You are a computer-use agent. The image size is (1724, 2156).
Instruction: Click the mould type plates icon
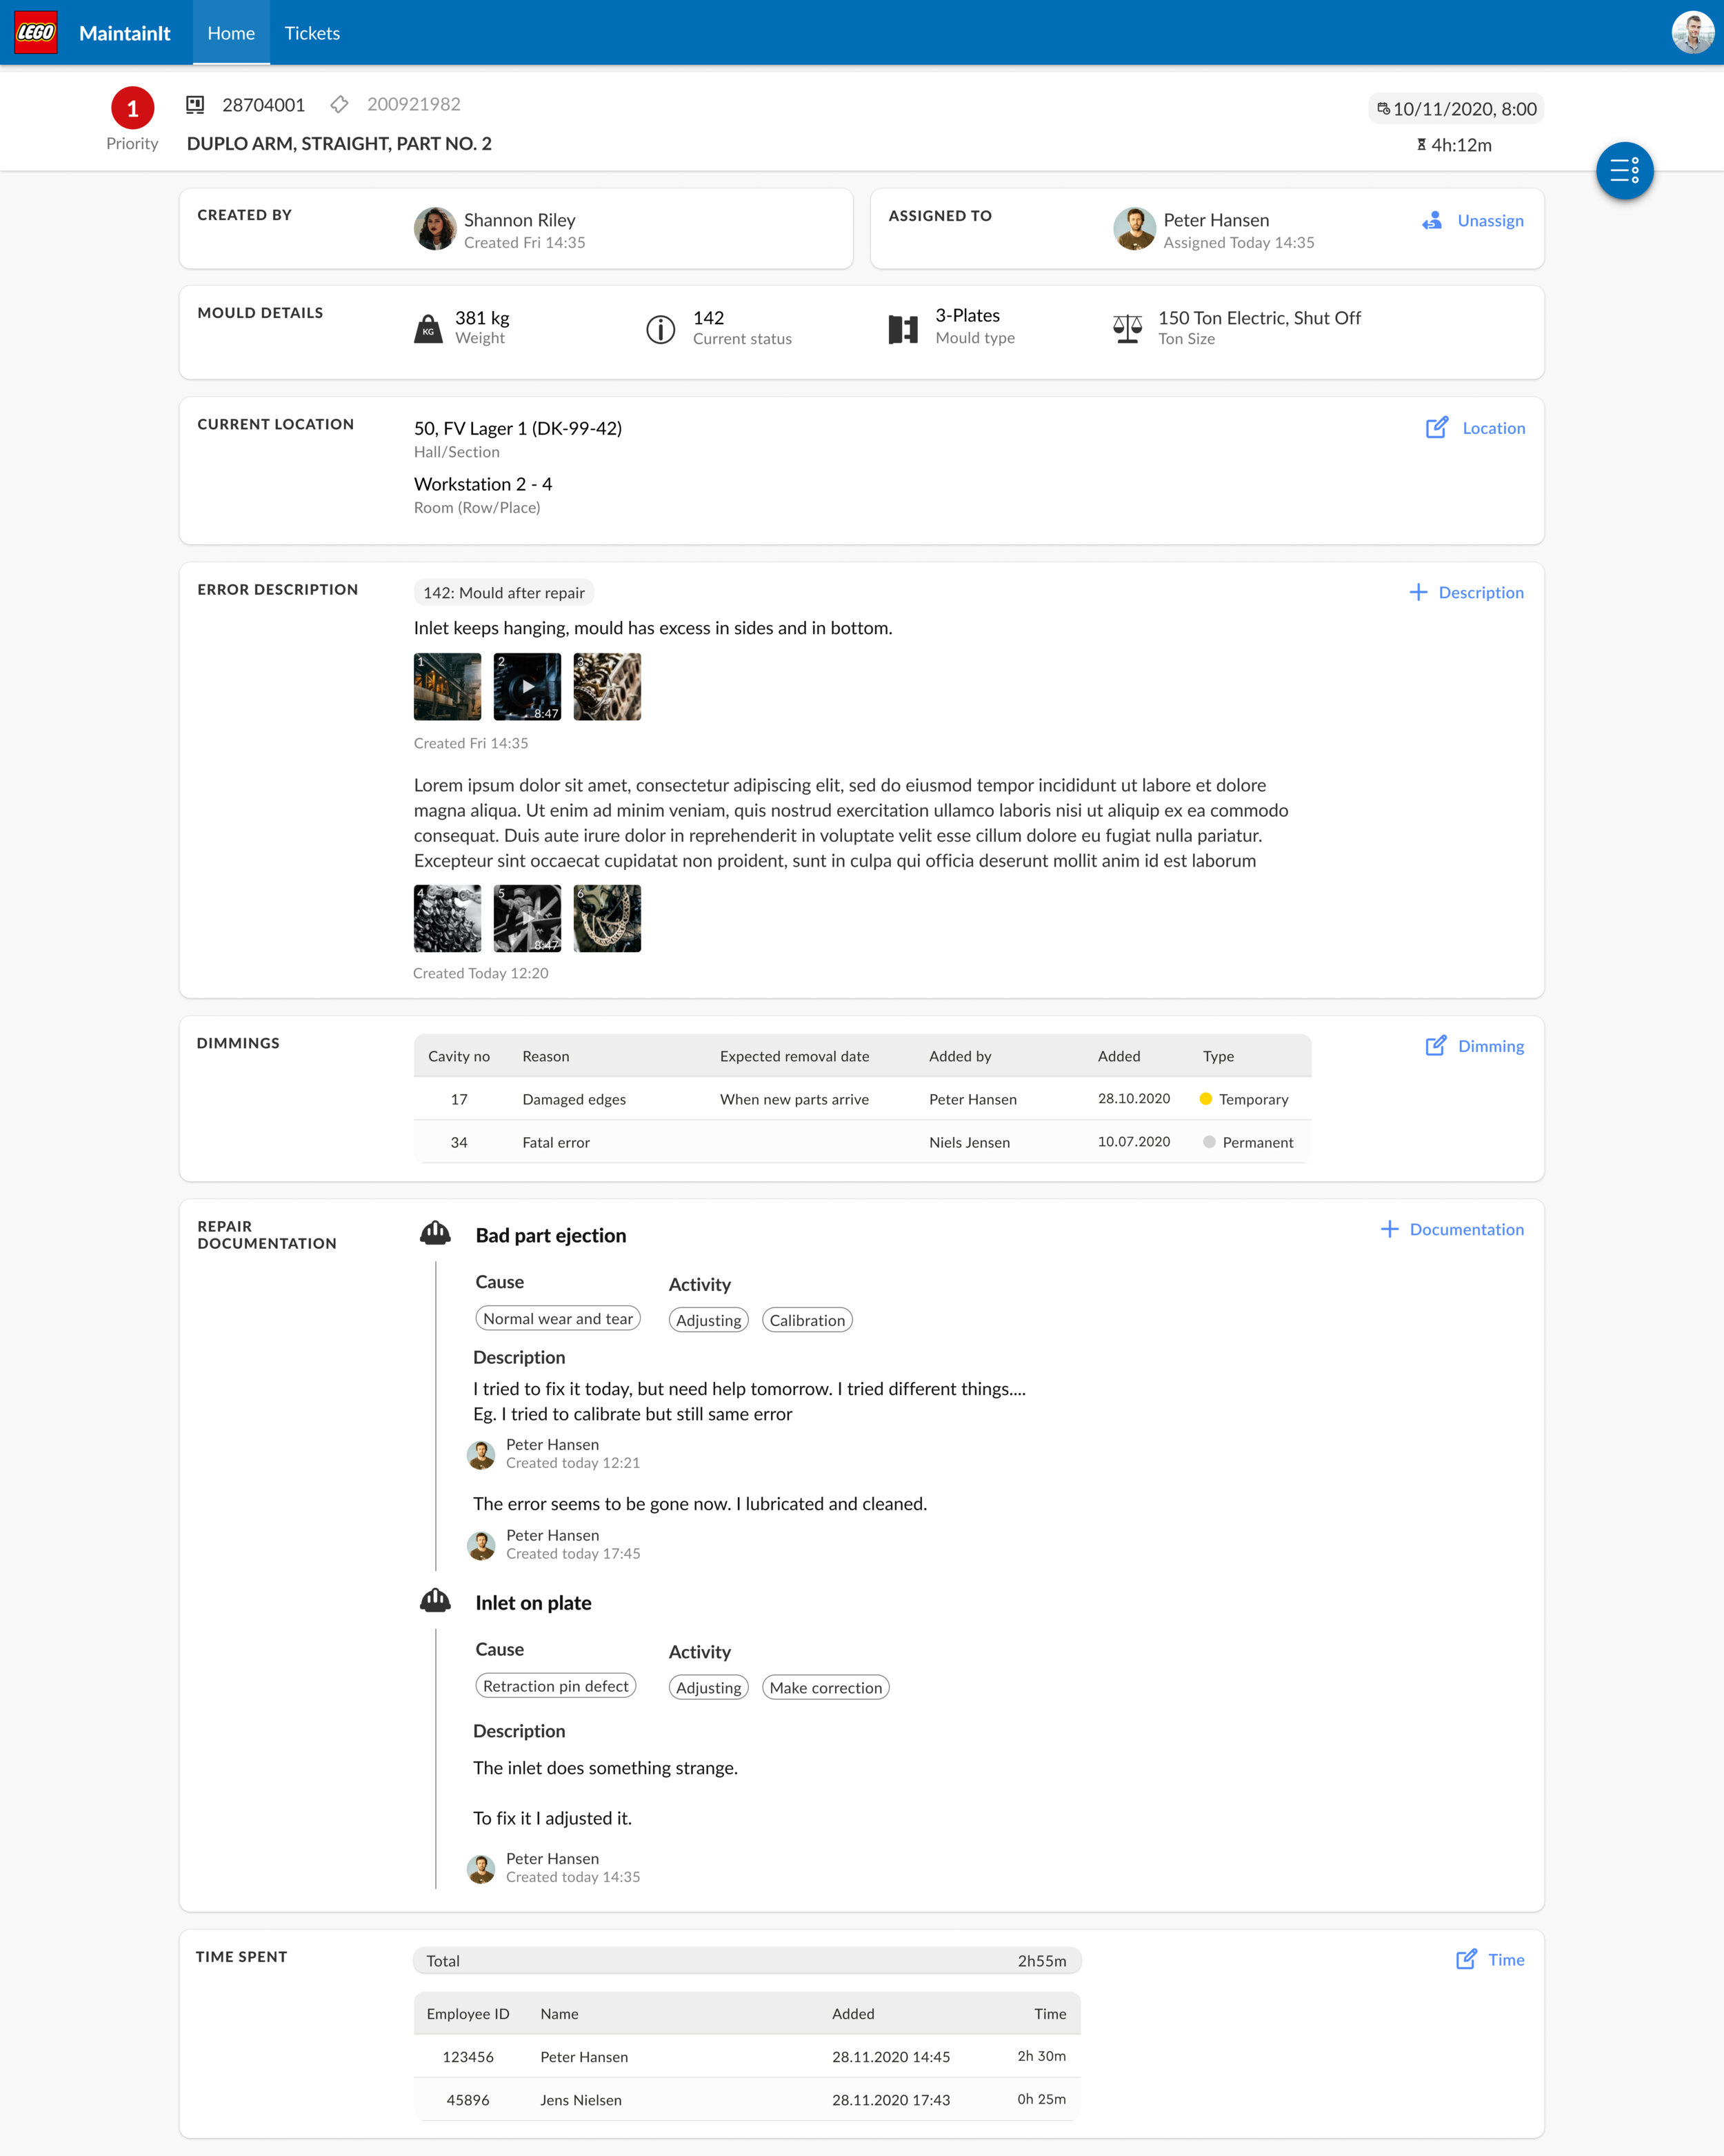pos(903,329)
